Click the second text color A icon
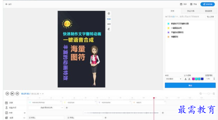Image resolution: width=218 pixels, height=120 pixels. pos(189,79)
